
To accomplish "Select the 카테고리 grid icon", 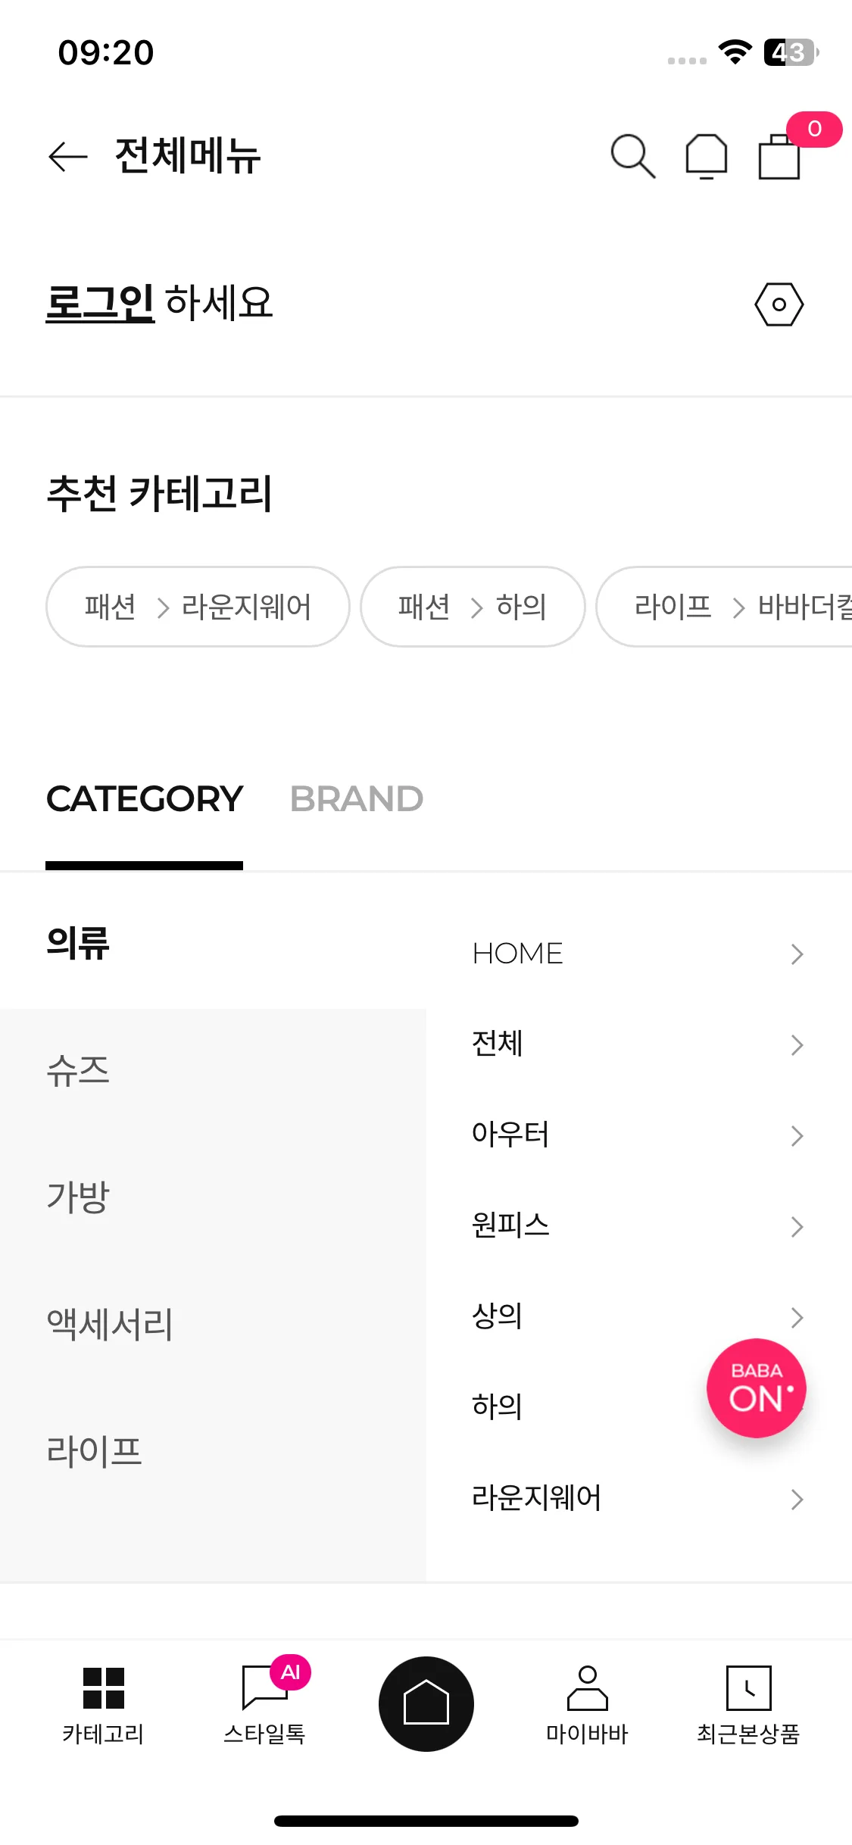I will (x=104, y=1688).
